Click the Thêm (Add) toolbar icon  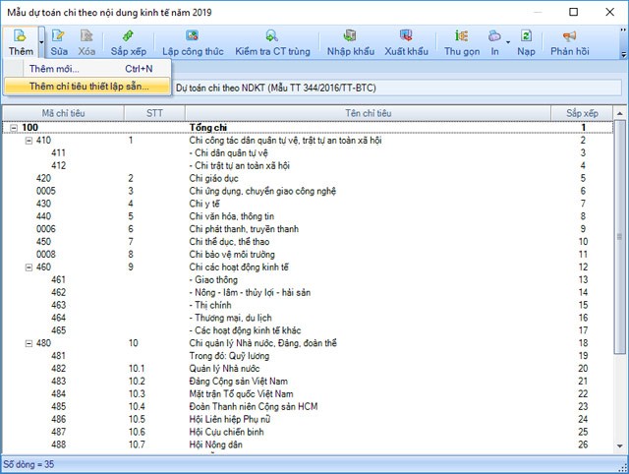point(19,36)
